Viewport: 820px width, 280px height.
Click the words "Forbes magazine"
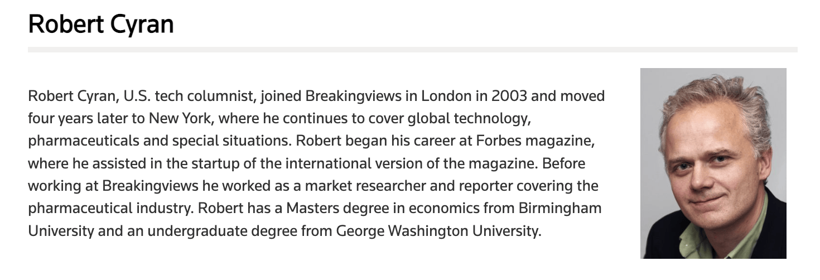(x=536, y=141)
